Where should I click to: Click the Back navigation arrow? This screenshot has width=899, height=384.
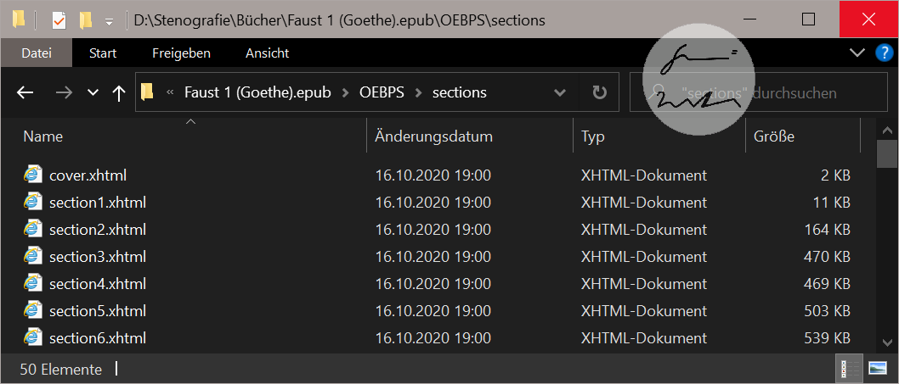(25, 92)
